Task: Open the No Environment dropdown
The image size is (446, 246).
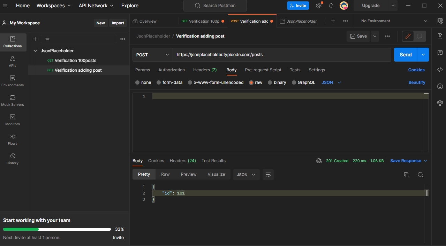Action: coord(393,21)
